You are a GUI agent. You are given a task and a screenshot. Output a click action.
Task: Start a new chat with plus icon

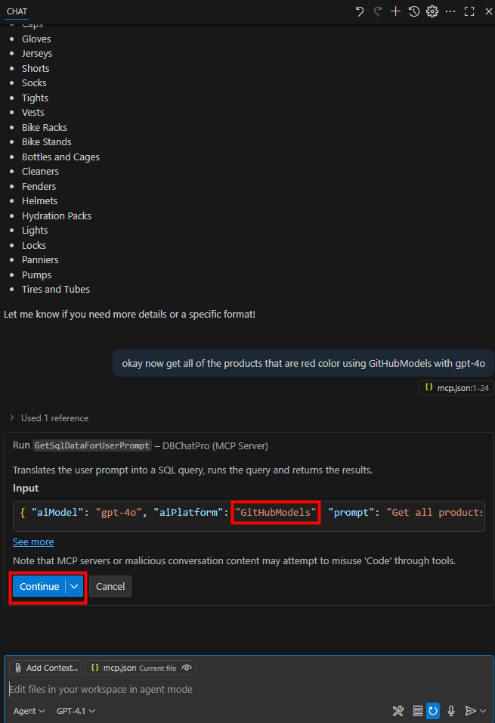pos(395,11)
